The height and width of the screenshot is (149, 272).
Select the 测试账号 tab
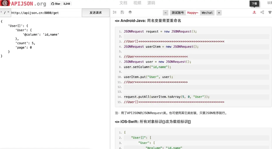coord(178,13)
